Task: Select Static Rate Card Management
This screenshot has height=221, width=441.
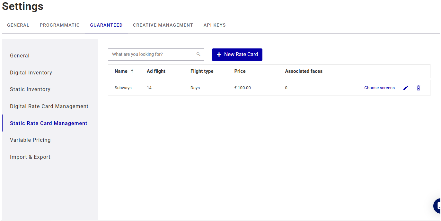Action: [x=49, y=123]
